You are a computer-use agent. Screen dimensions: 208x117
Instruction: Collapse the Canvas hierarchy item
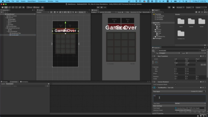[6, 18]
